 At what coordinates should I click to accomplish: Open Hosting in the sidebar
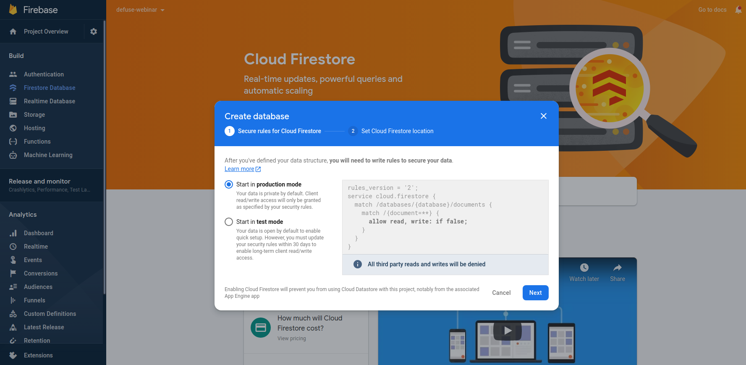pyautogui.click(x=34, y=128)
